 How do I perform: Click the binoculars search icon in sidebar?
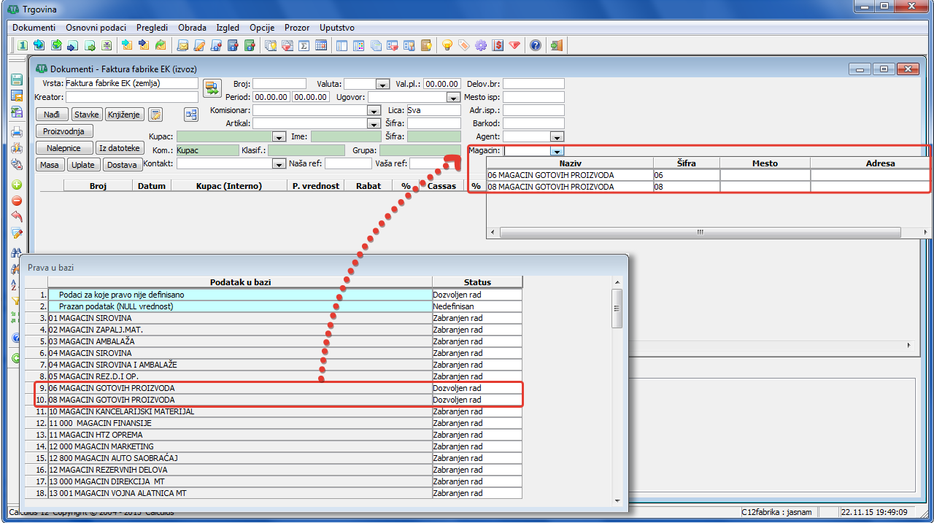coord(16,253)
